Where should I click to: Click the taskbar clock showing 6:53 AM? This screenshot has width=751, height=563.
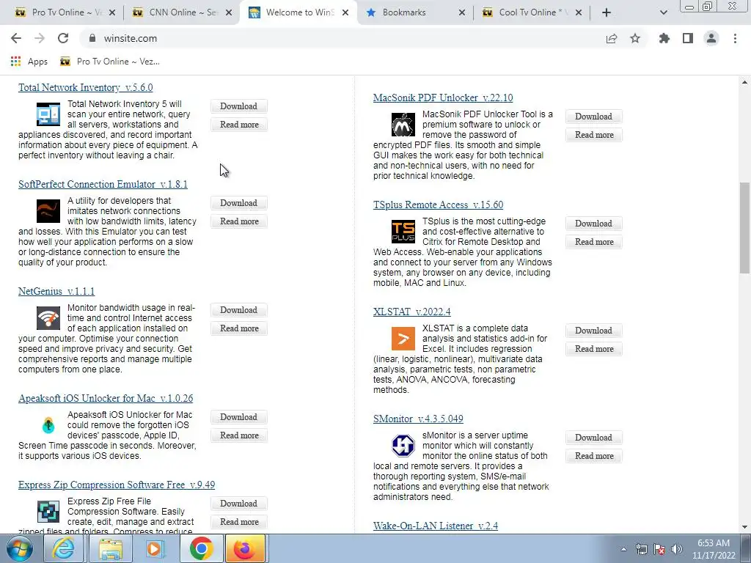[x=714, y=549]
